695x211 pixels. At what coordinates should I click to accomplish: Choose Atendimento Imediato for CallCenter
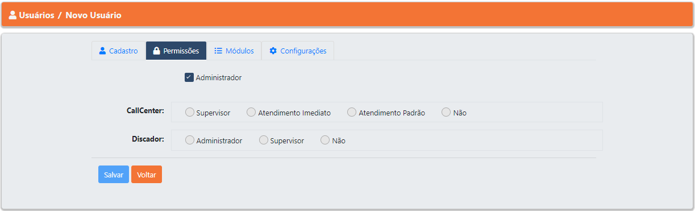[x=251, y=113]
